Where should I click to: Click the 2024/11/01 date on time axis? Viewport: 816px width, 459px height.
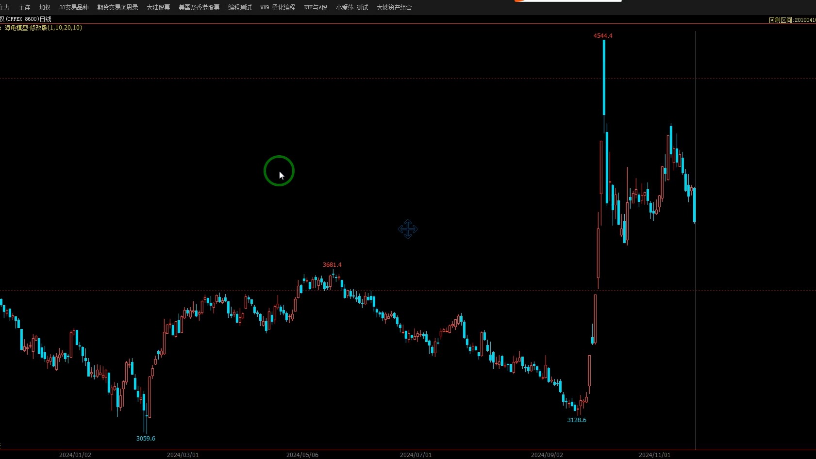(654, 455)
